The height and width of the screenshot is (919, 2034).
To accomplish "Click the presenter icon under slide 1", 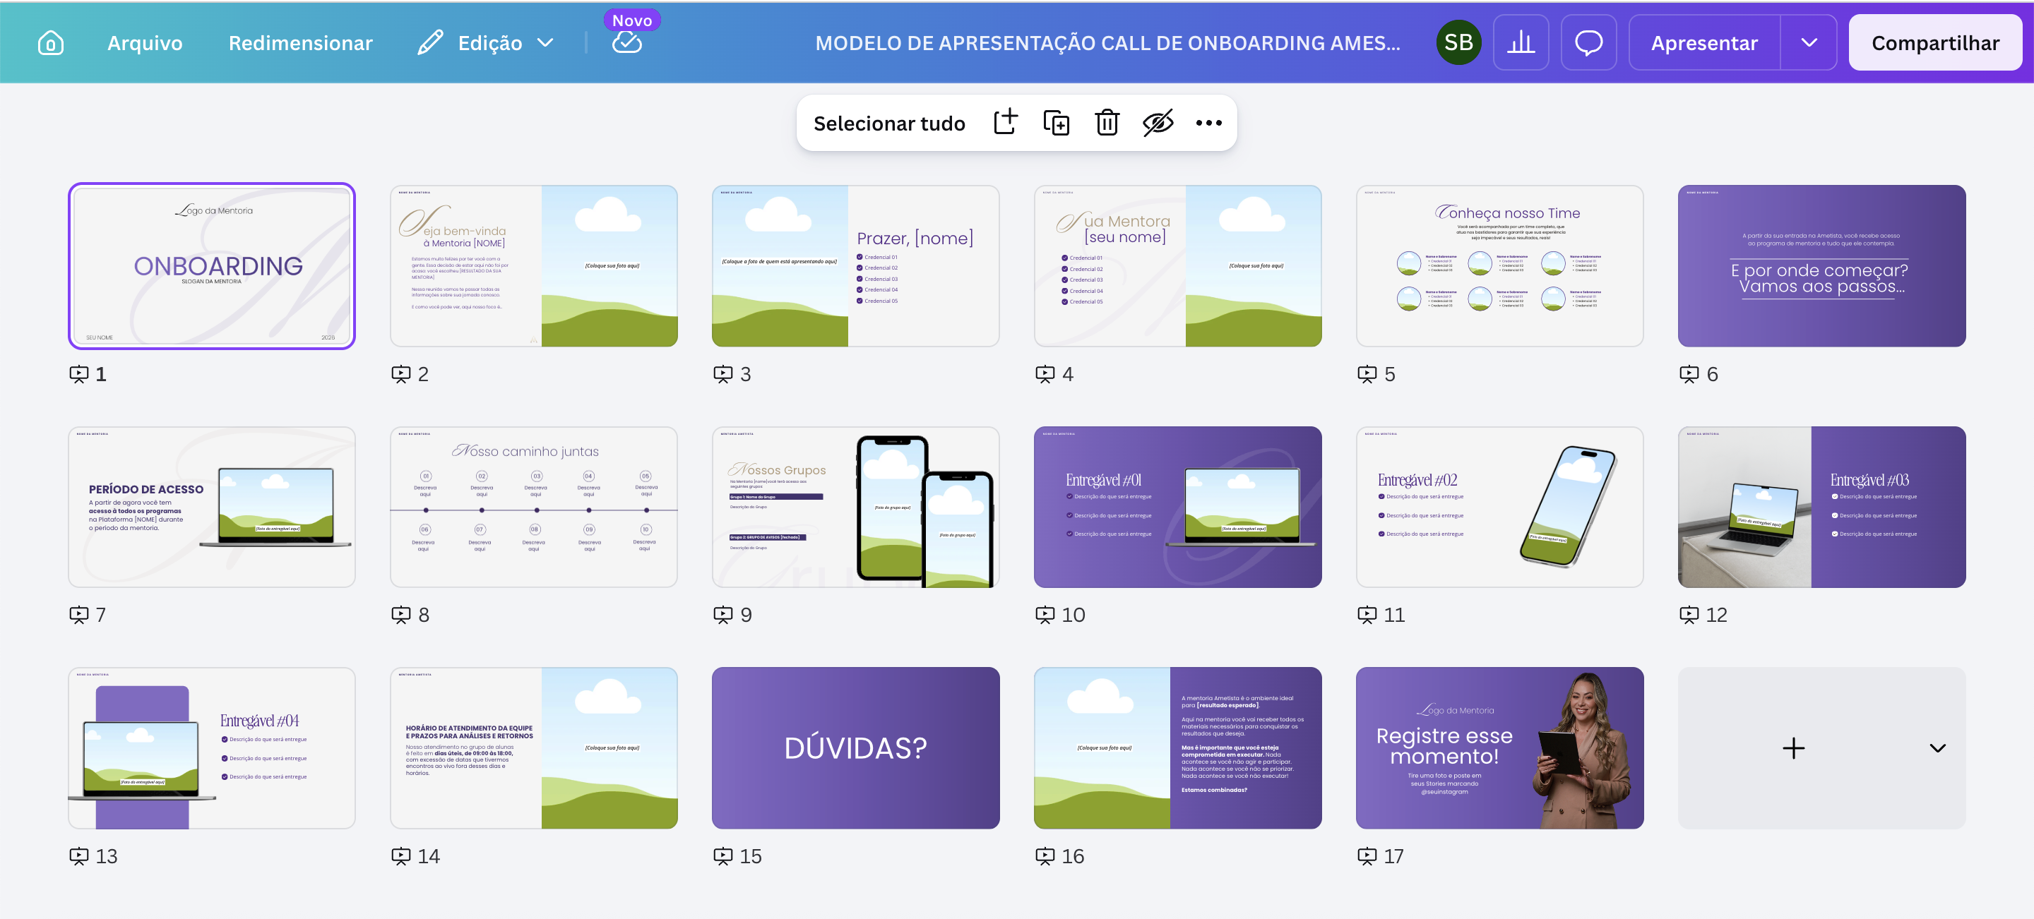I will point(79,374).
